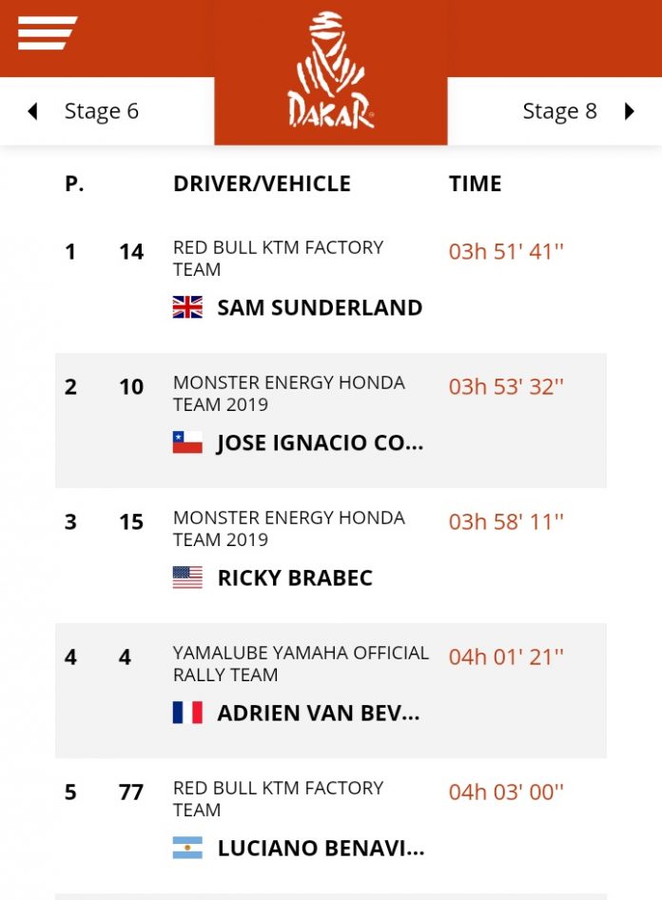The width and height of the screenshot is (662, 900).
Task: Click the Chilean flag icon
Action: tap(187, 442)
